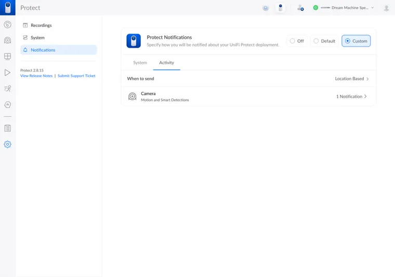395x277 pixels.
Task: Open the Settings gear icon in sidebar
Action: tap(8, 144)
